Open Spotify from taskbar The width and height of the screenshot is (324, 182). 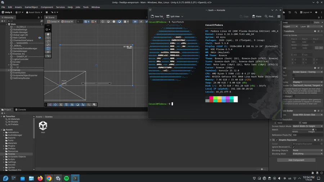click(x=67, y=178)
